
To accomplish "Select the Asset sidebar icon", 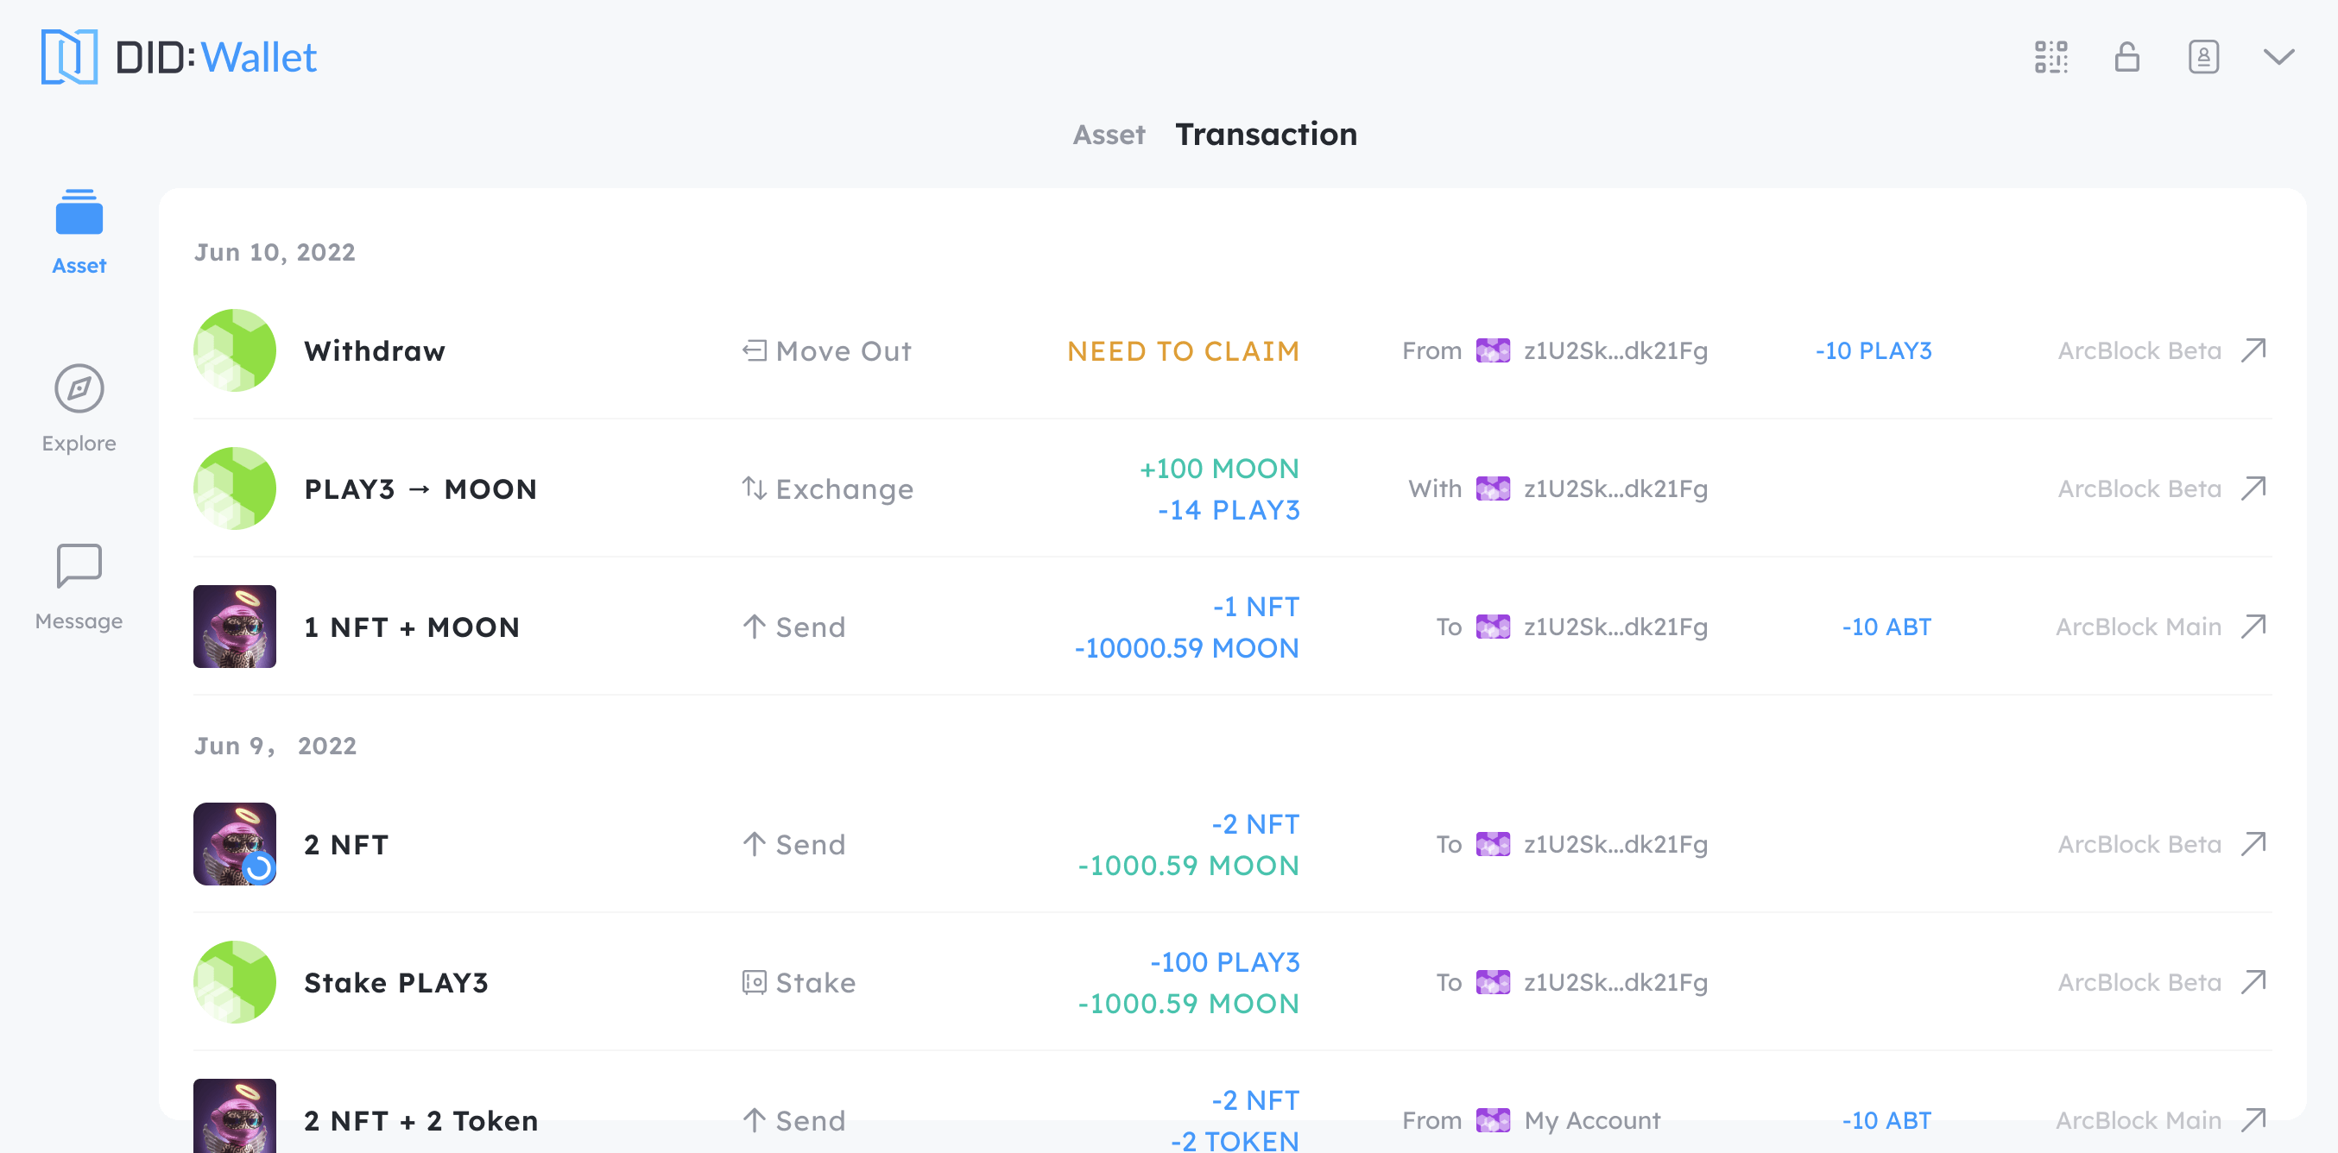I will click(79, 230).
